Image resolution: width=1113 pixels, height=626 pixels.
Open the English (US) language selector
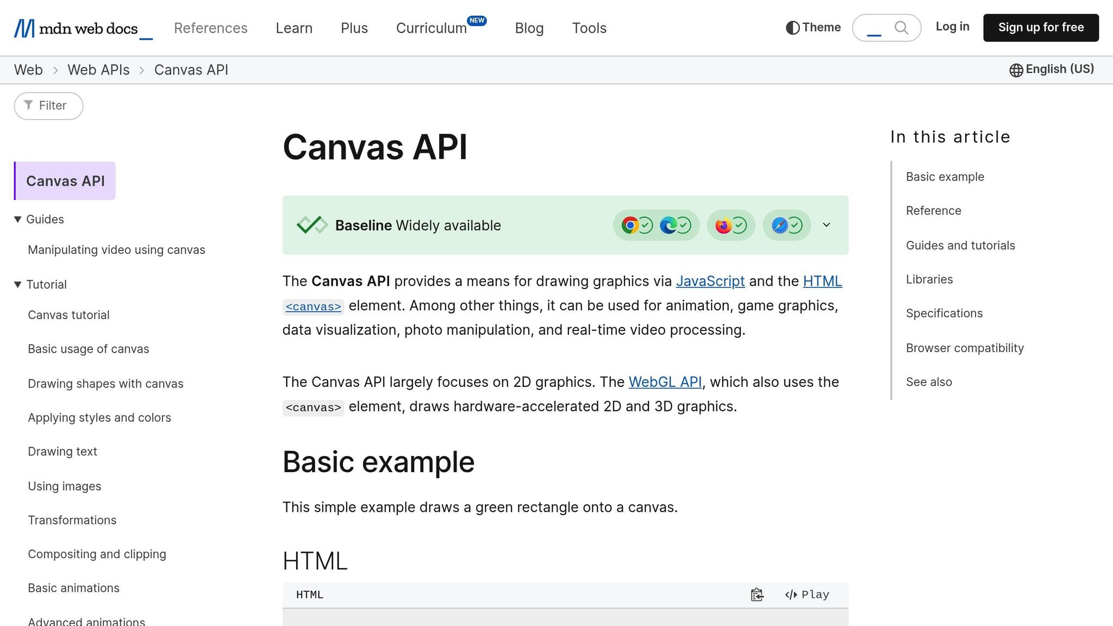[x=1052, y=70]
